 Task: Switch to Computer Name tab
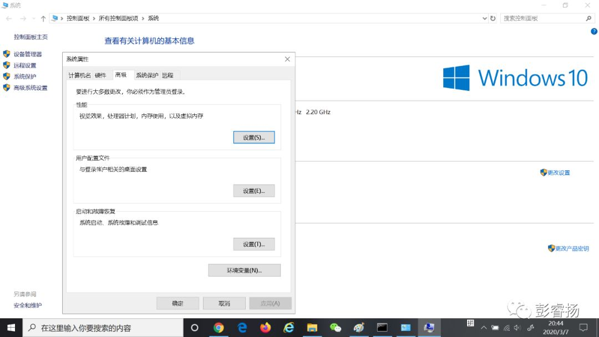79,75
